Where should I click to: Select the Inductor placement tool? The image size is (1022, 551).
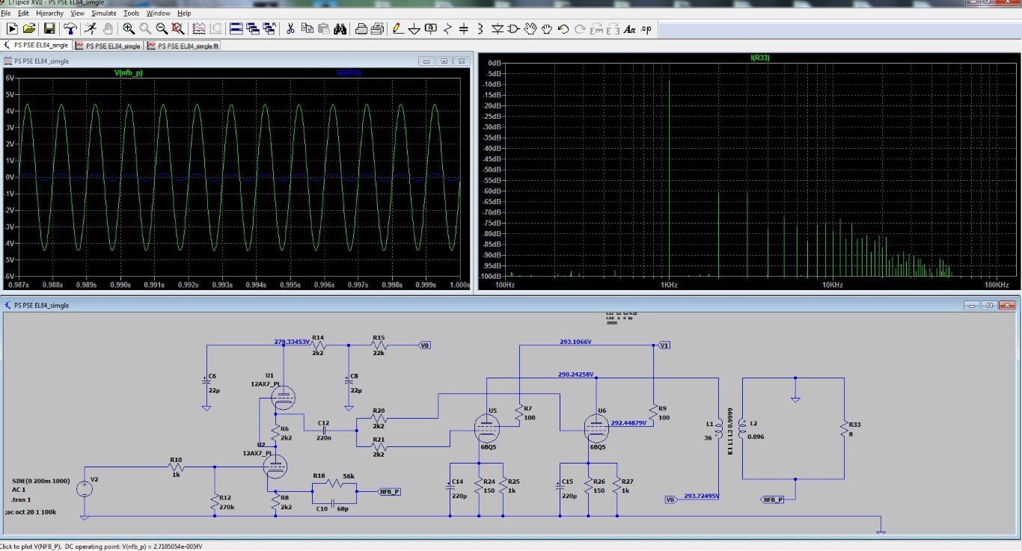(480, 28)
